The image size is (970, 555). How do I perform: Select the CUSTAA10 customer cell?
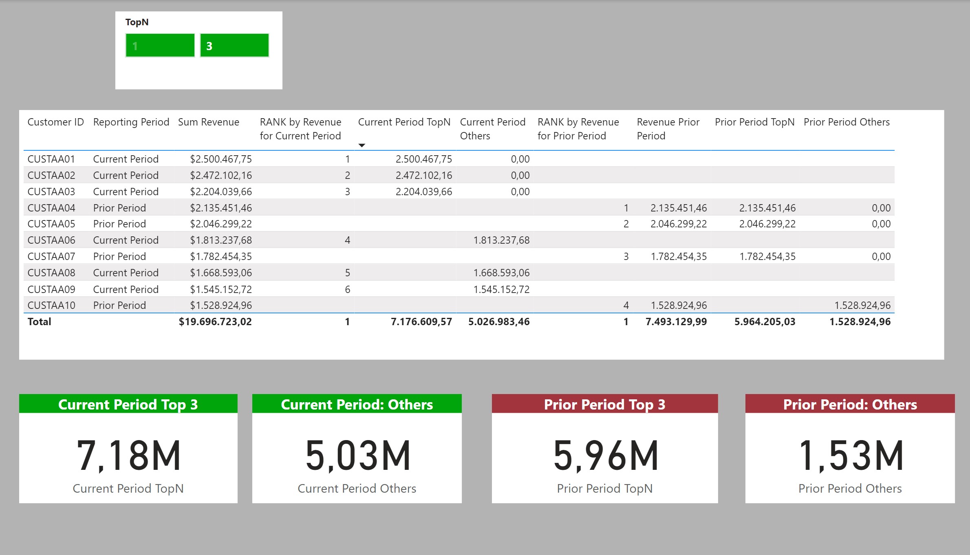pyautogui.click(x=51, y=305)
